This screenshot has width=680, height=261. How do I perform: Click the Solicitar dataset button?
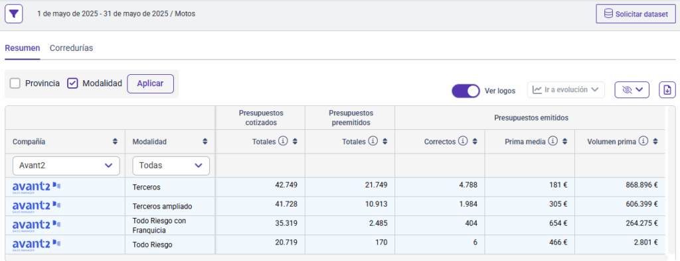tap(636, 15)
